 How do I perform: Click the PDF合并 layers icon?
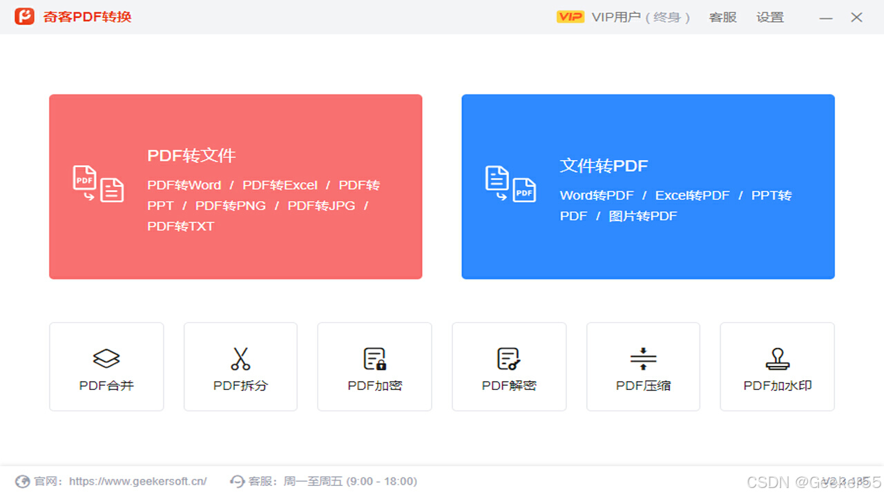tap(106, 358)
